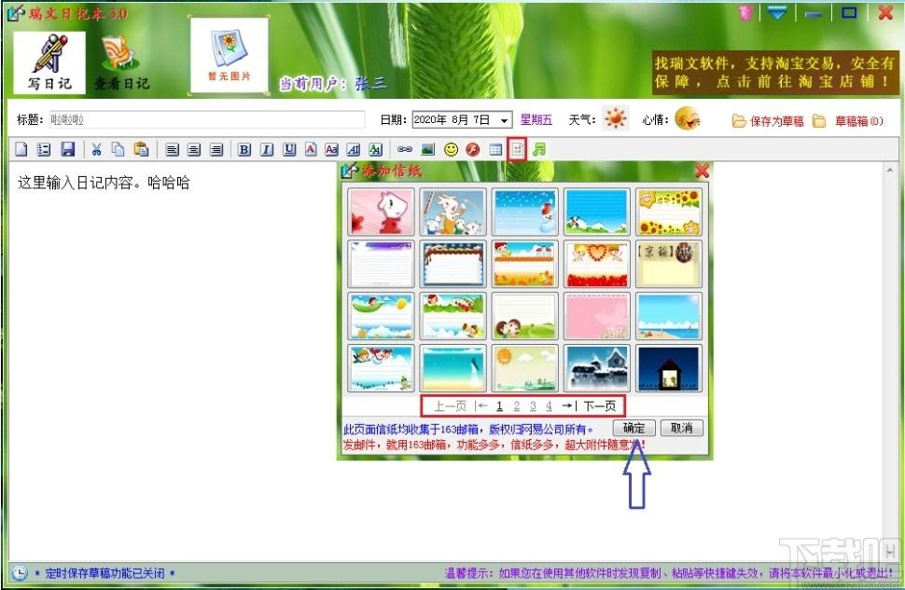
Task: Select the sunflower border stationery thumbnail
Action: click(x=667, y=212)
